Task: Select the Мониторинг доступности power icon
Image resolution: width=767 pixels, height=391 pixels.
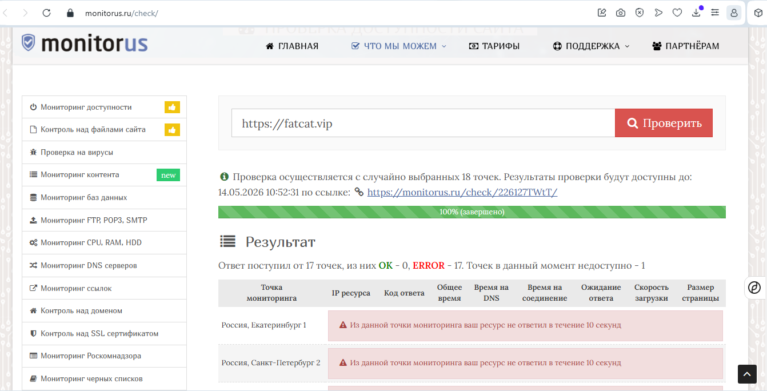Action: (32, 107)
